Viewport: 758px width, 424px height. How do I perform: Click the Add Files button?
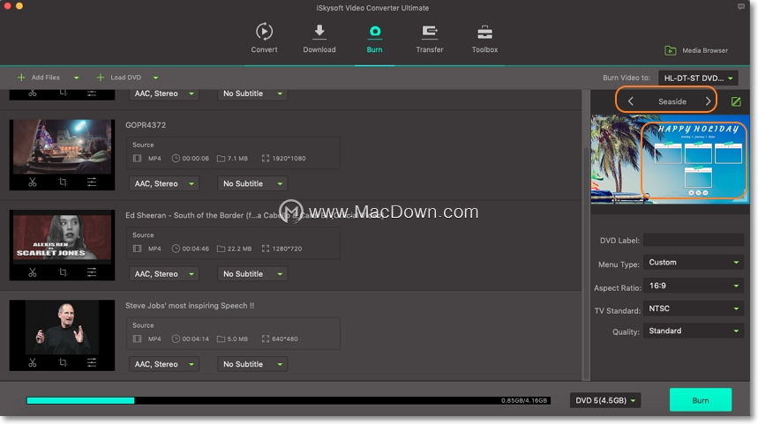39,78
